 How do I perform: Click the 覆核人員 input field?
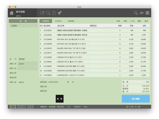click(27, 68)
